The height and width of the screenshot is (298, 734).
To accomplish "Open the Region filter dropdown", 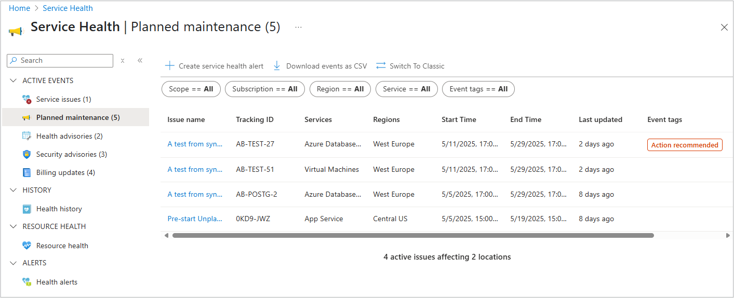I will tap(340, 89).
